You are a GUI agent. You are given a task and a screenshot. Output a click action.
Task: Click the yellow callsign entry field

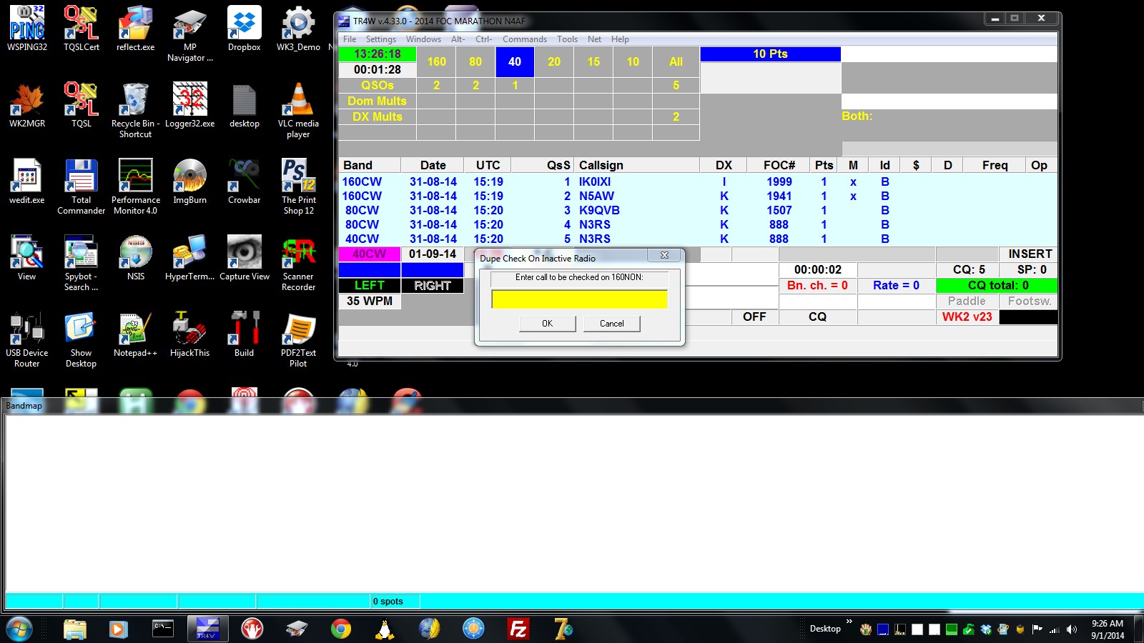click(x=579, y=299)
